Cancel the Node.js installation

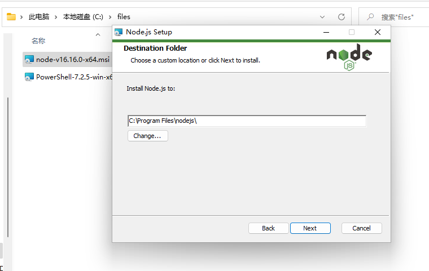coord(361,228)
